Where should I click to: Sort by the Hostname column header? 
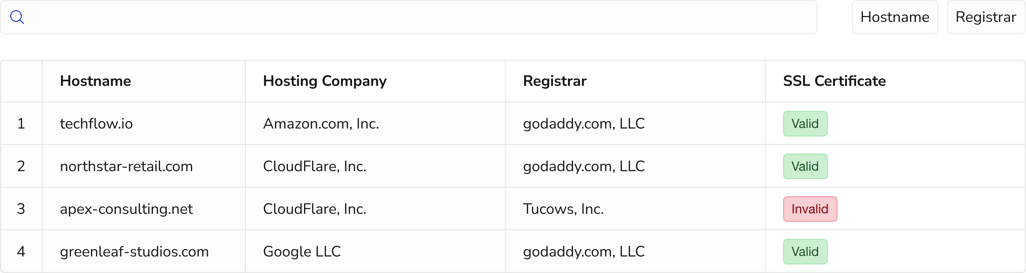95,81
